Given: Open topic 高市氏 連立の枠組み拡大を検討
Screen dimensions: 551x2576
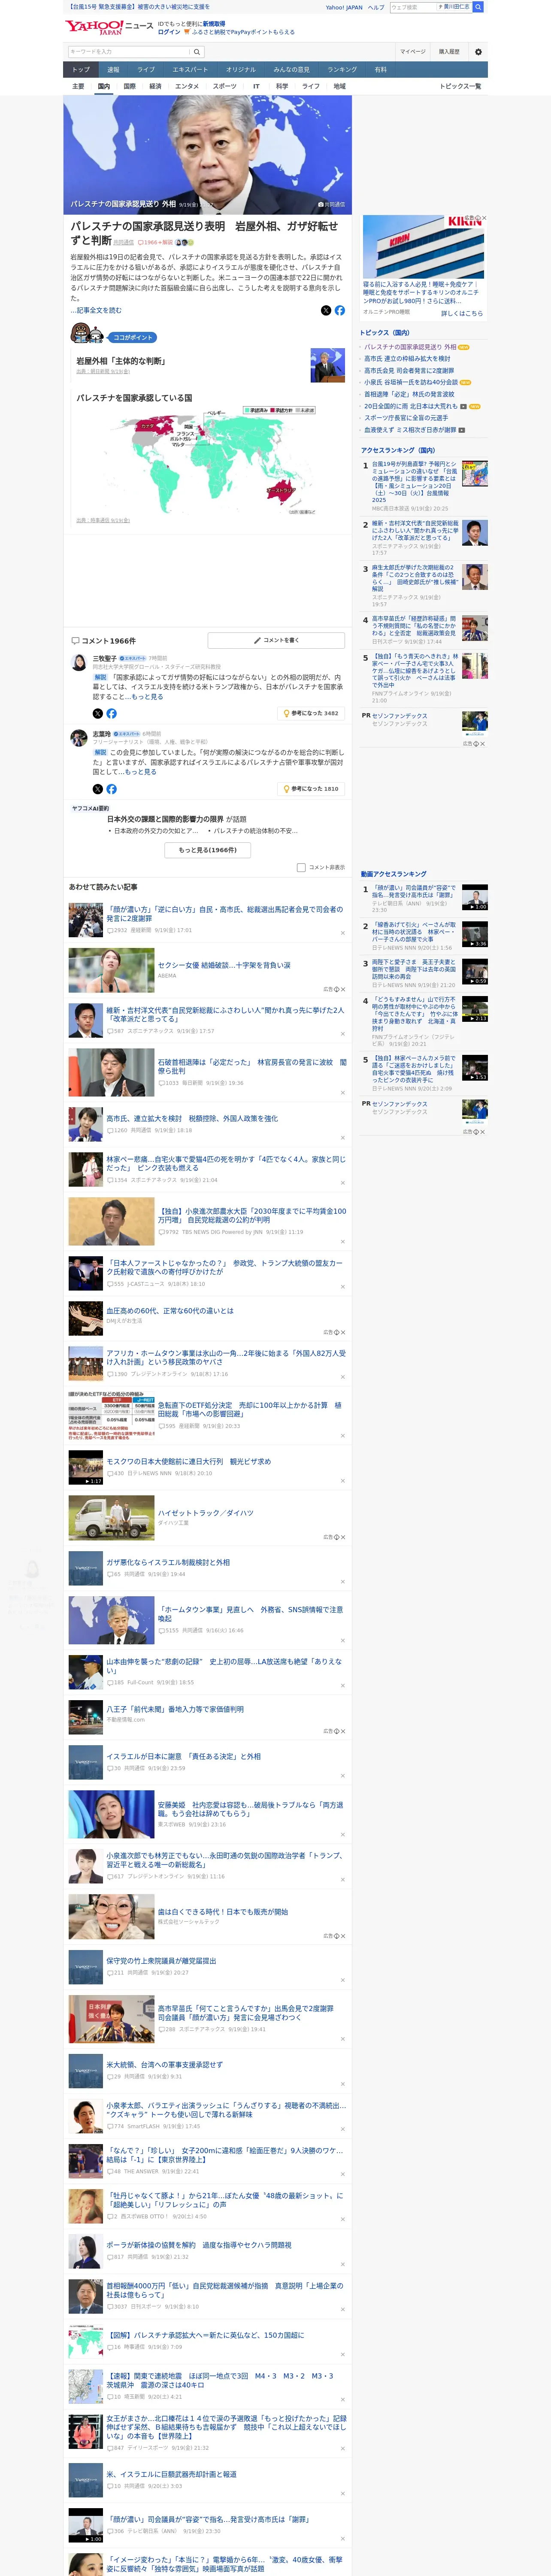Looking at the screenshot, I should pos(407,358).
